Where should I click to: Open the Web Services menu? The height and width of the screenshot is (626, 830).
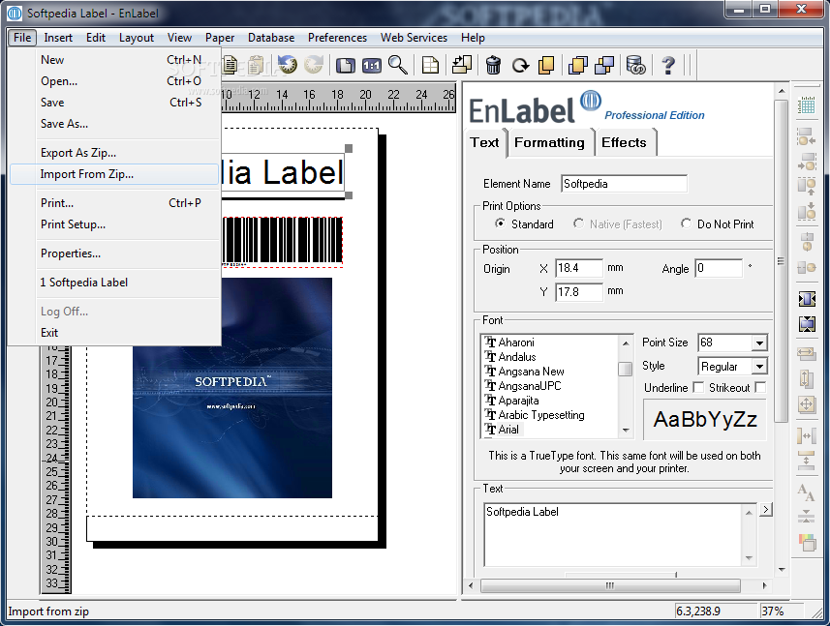click(x=414, y=38)
